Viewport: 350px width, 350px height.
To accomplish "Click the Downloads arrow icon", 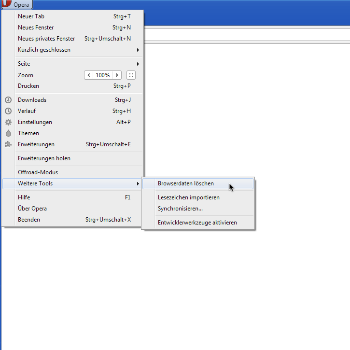I will 8,100.
